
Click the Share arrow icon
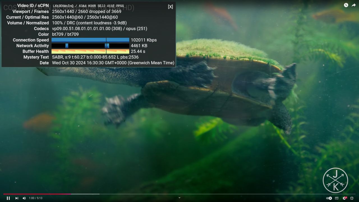pos(354,5)
